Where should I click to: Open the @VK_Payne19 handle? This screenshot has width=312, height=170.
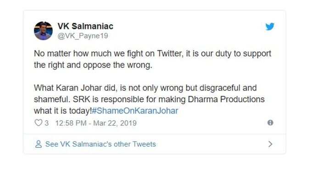(x=83, y=36)
